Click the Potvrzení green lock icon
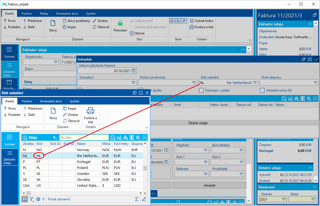320x206 pixels. (120, 23)
